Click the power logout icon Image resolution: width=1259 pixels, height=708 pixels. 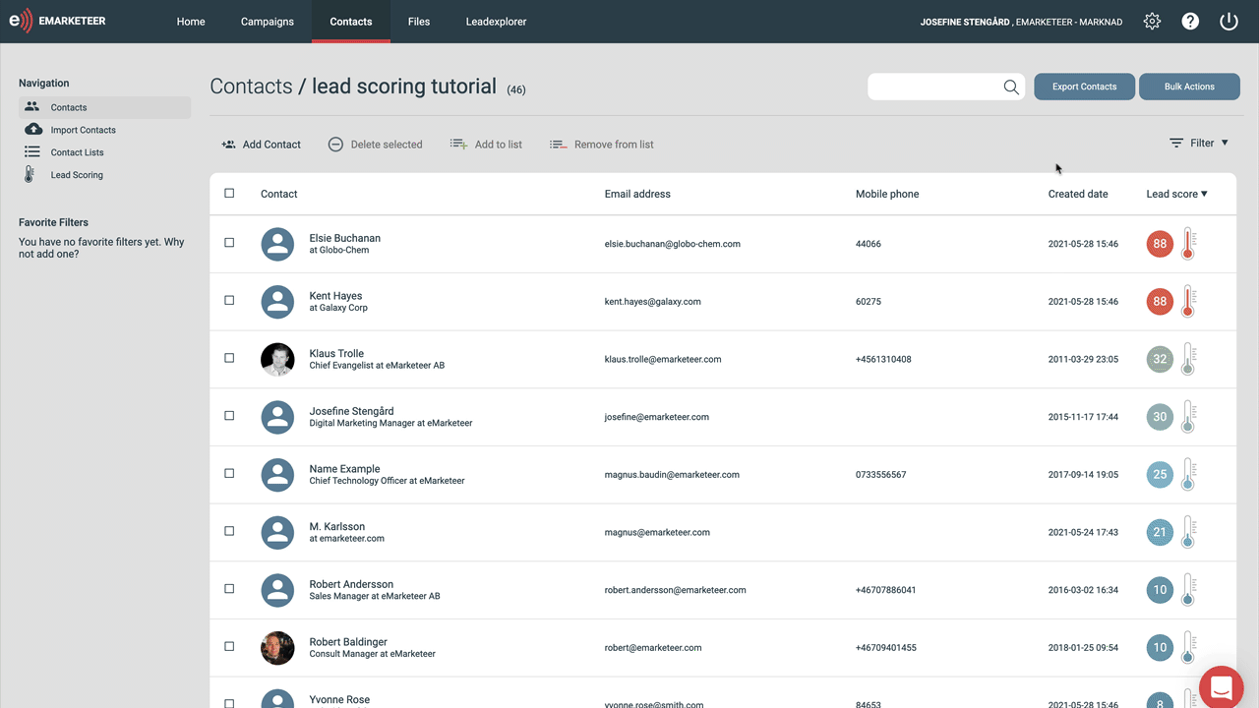pyautogui.click(x=1229, y=21)
